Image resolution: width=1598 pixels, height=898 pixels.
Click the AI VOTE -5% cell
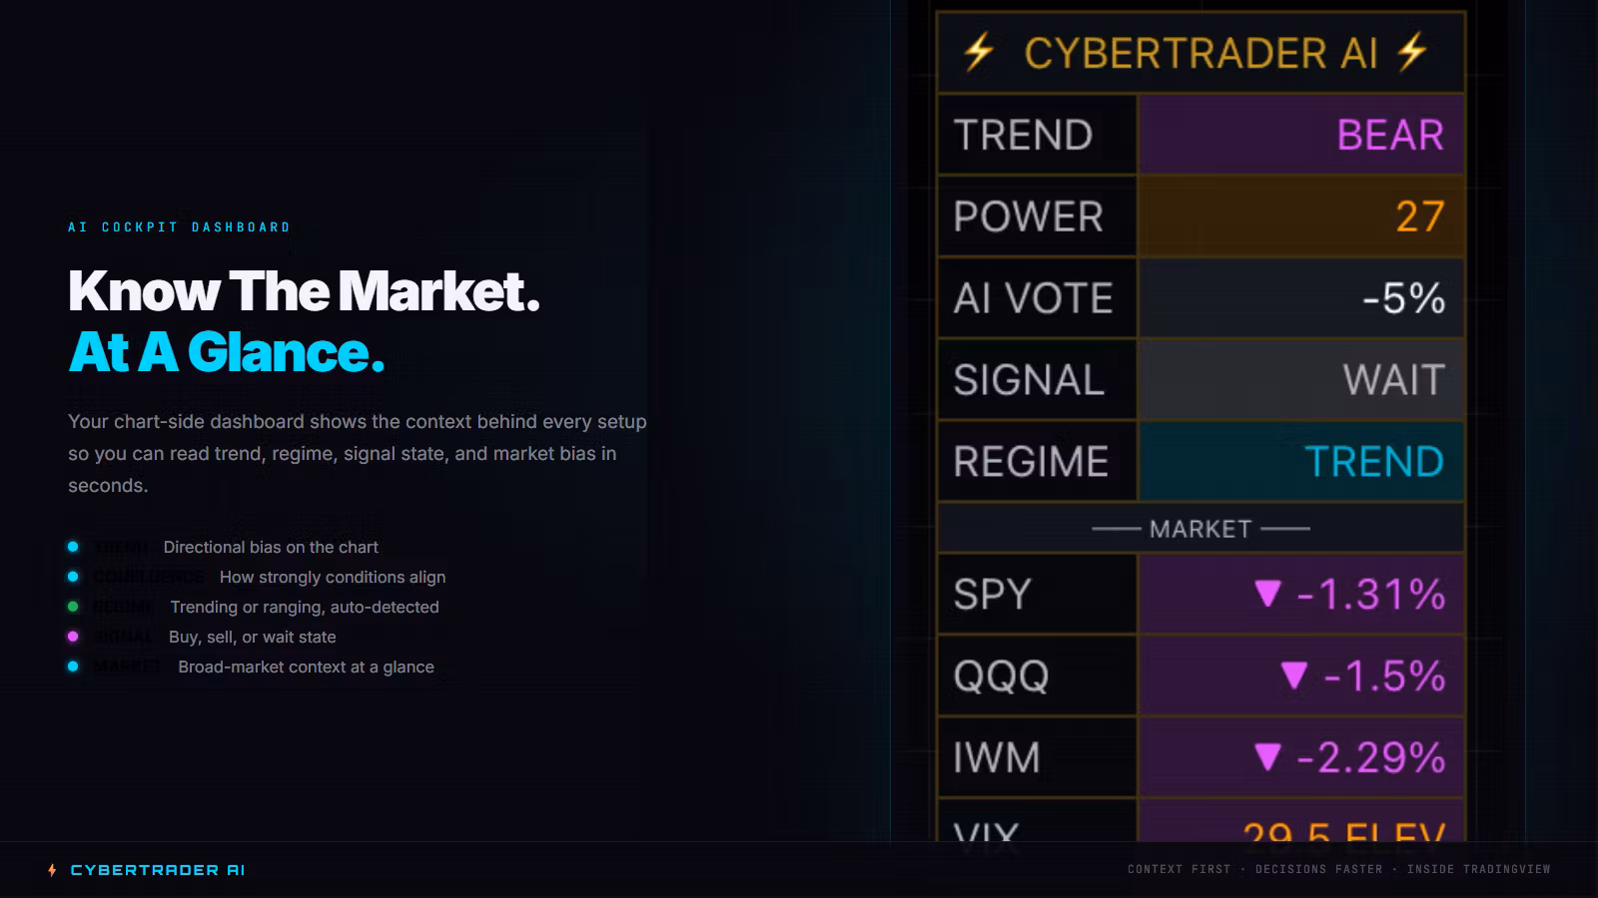1403,298
